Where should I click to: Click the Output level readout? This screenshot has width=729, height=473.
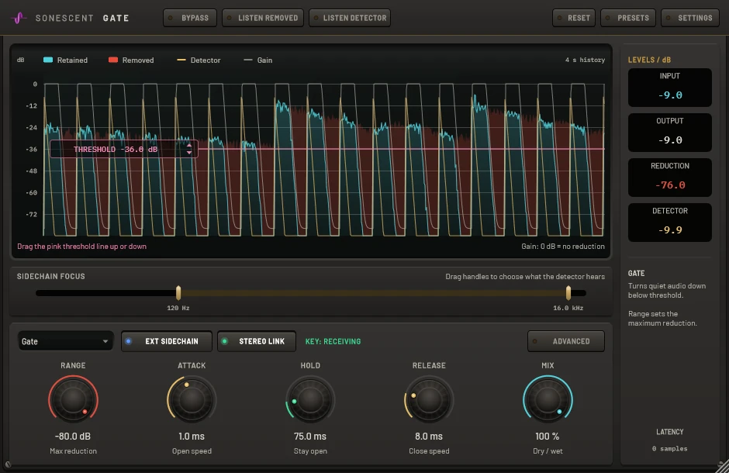click(x=670, y=140)
